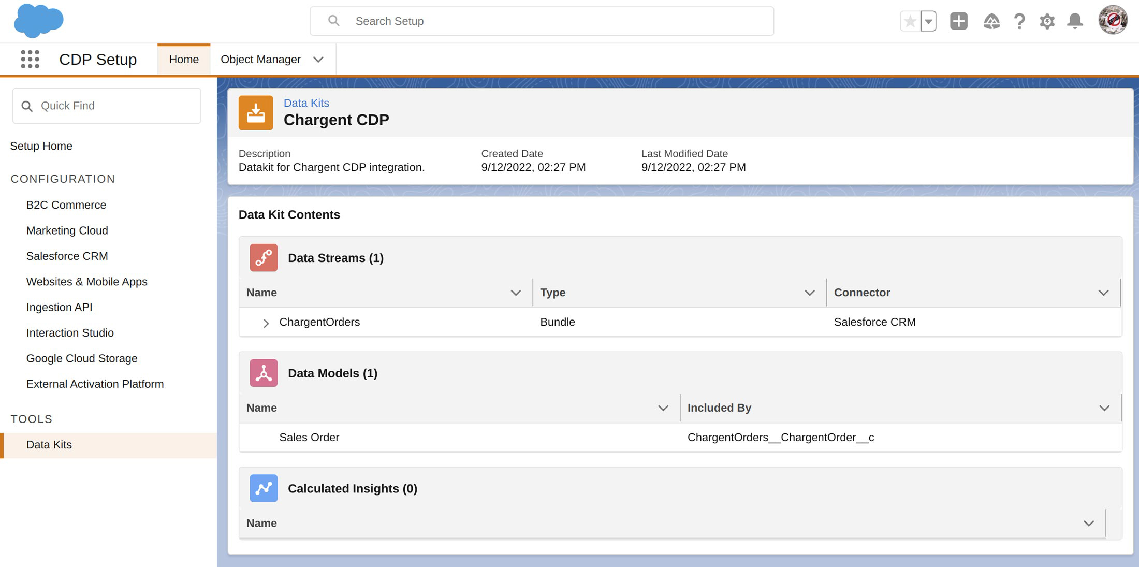Go to Setup Home
This screenshot has height=567, width=1139.
[41, 146]
